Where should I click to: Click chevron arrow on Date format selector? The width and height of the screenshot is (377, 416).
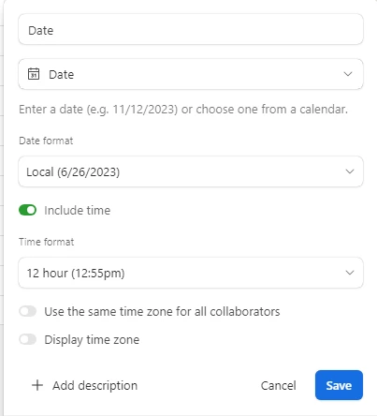[x=350, y=171]
